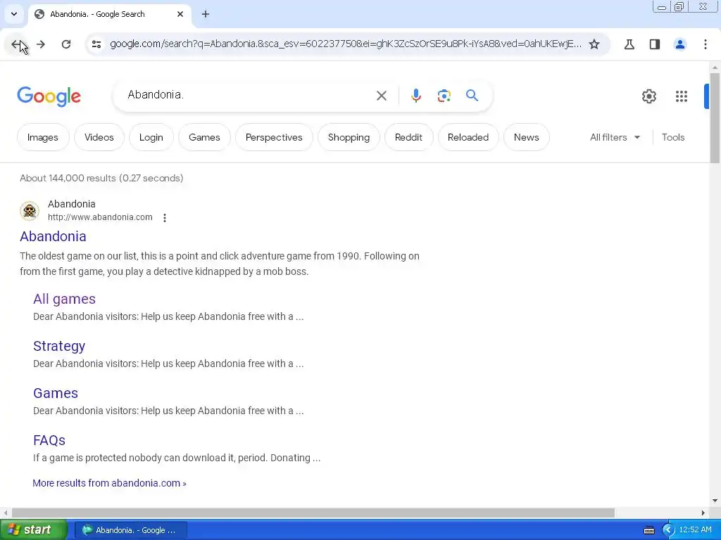Reload the page with the refresh icon
721x540 pixels.
click(x=66, y=44)
